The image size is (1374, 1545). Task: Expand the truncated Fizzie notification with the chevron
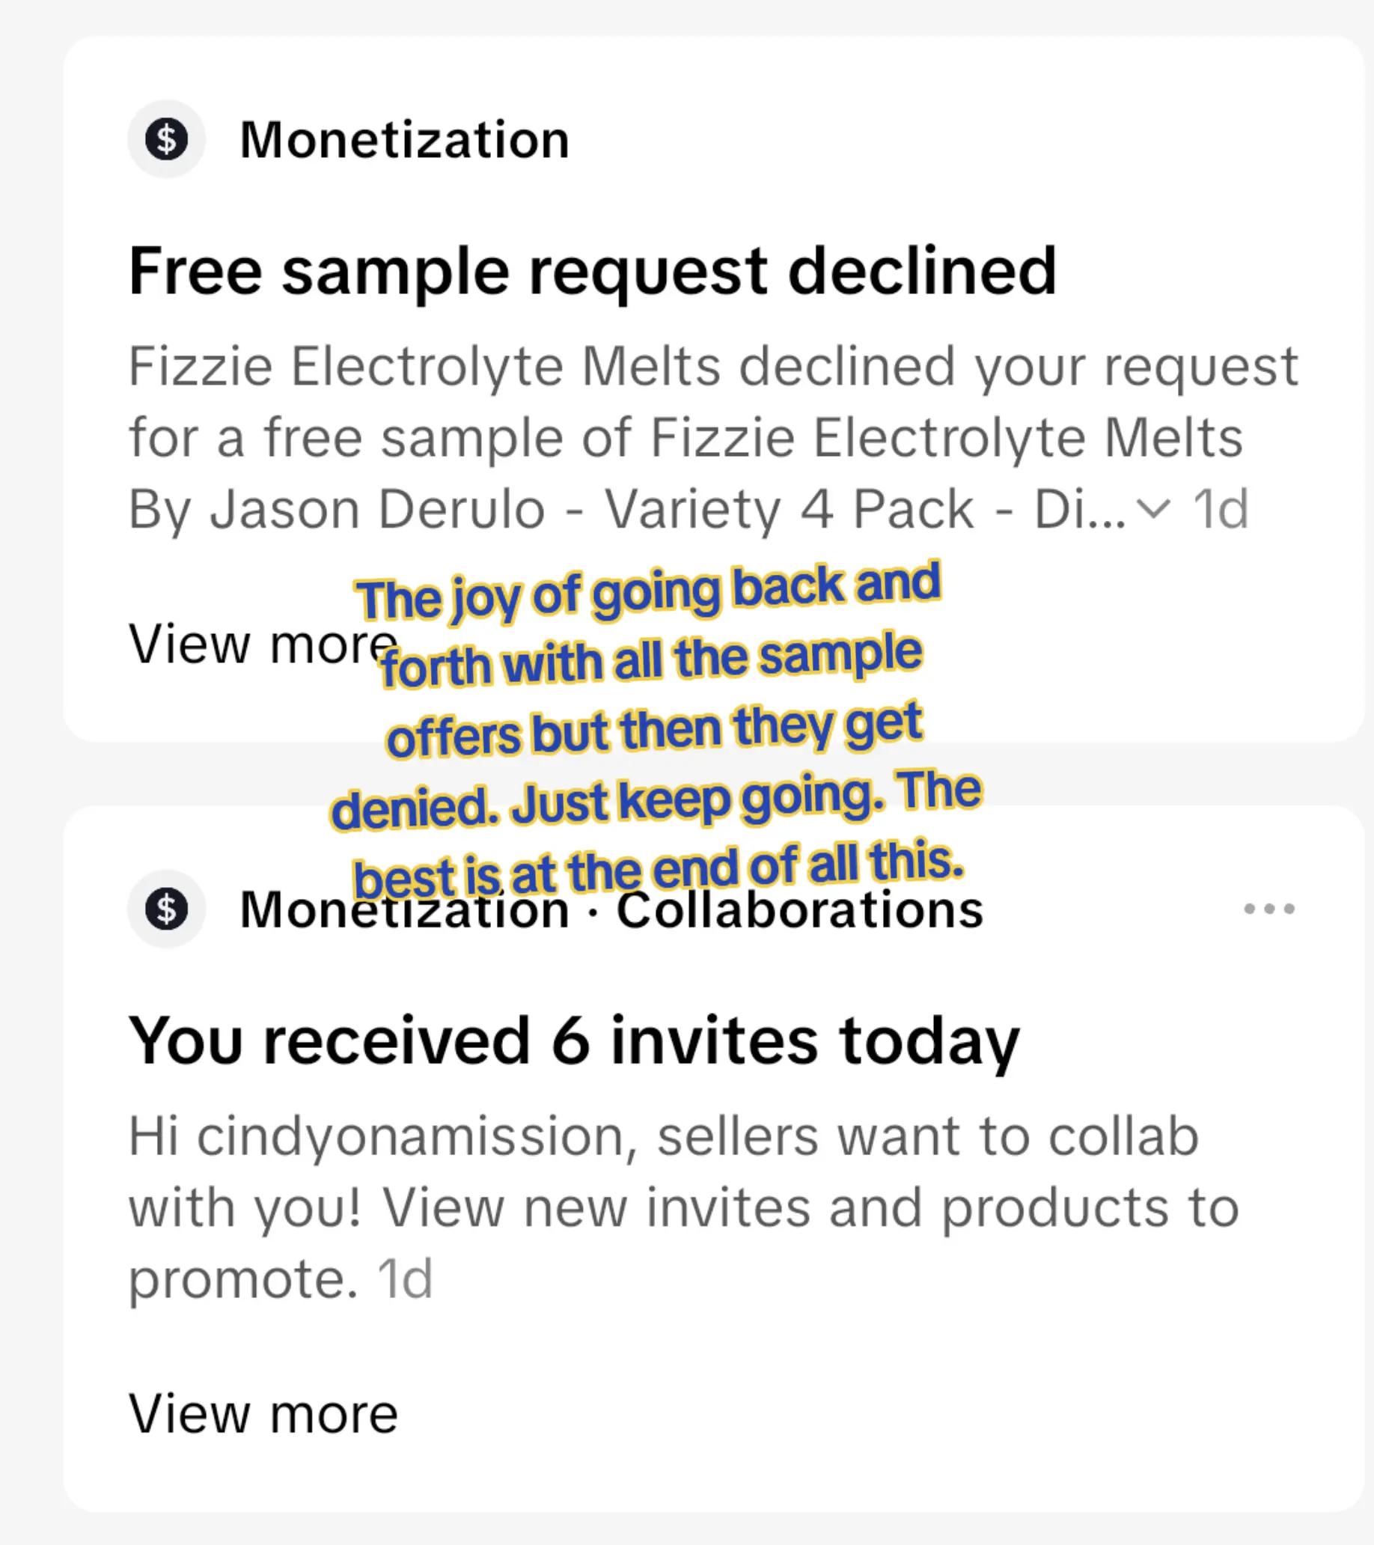click(1153, 509)
